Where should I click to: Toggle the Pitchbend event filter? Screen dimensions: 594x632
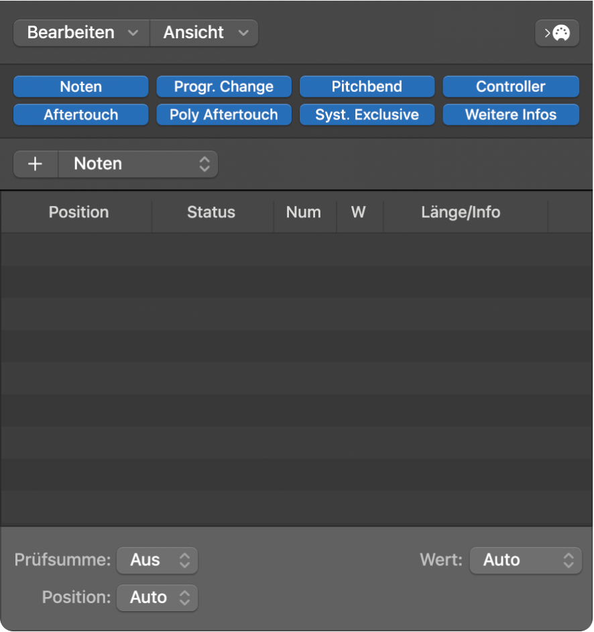pyautogui.click(x=367, y=87)
